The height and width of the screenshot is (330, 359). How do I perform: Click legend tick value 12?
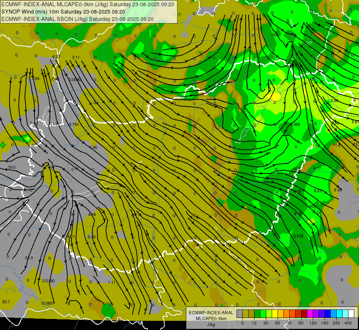[254, 323]
